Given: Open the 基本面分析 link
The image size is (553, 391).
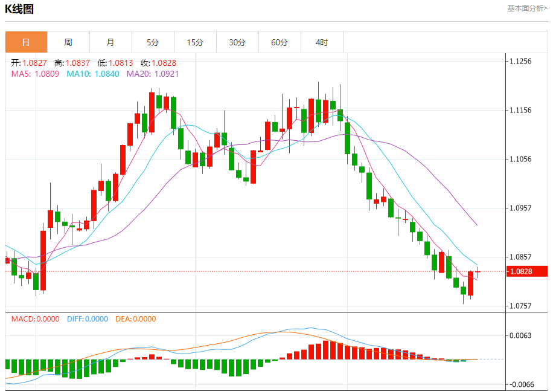Looking at the screenshot, I should coord(527,8).
